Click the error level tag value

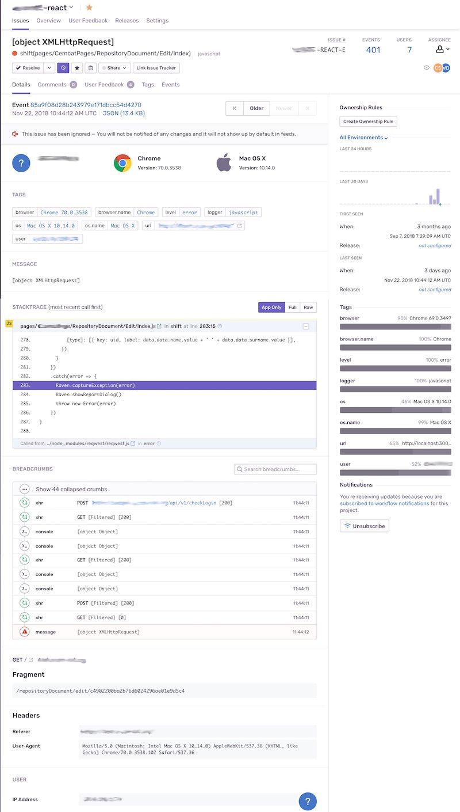tap(189, 213)
